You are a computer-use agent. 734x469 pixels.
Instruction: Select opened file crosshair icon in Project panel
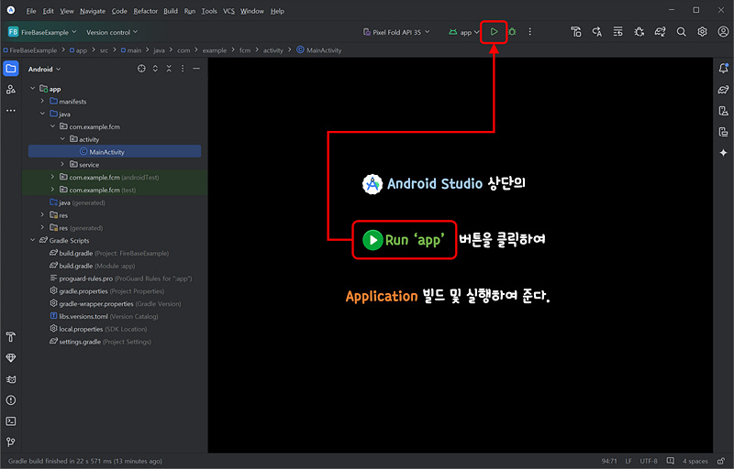(141, 69)
